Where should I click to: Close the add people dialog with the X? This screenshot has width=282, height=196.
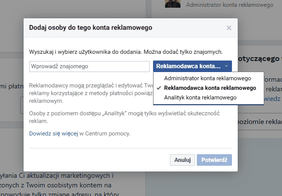(229, 28)
